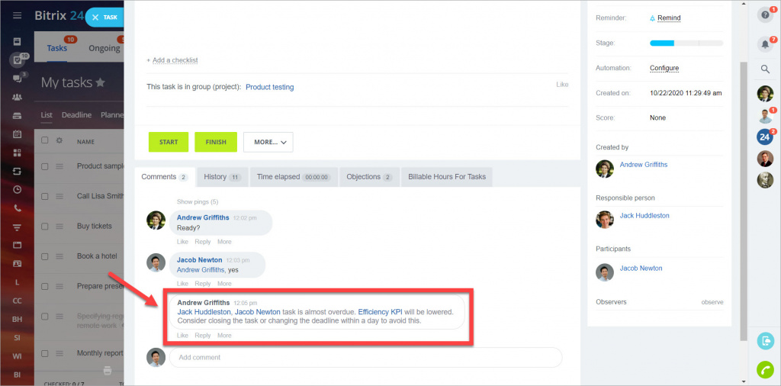
Task: Select the Deadline view in background list
Action: tap(76, 114)
